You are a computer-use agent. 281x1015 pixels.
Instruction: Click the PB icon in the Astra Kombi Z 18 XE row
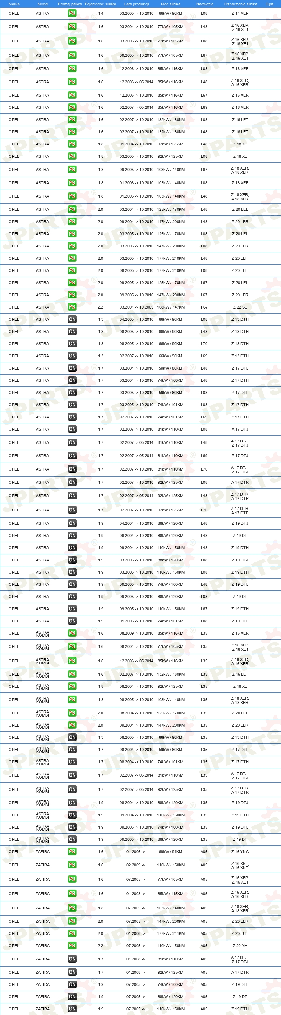tap(72, 686)
